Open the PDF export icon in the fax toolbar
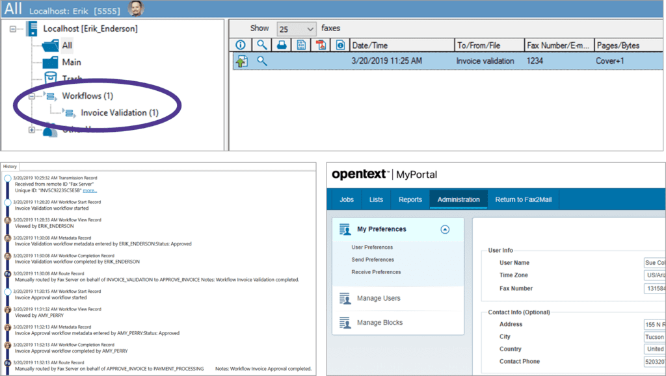The width and height of the screenshot is (666, 376). [x=321, y=45]
